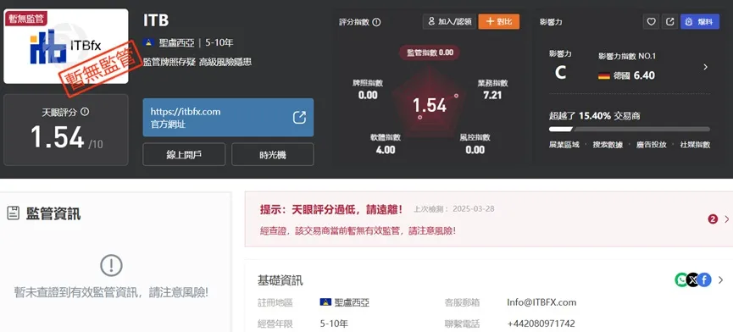Click the orange 對比 compare button
Screen dimensions: 733x332
[x=499, y=21]
